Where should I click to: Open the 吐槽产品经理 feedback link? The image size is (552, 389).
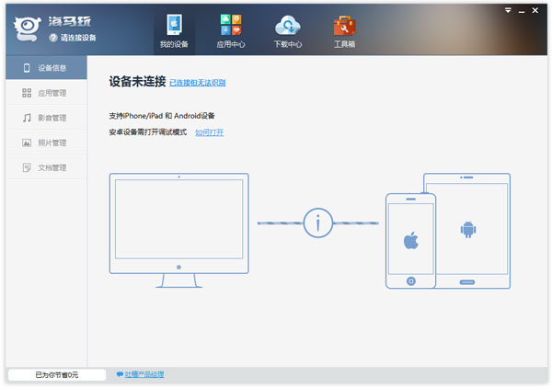tap(144, 374)
